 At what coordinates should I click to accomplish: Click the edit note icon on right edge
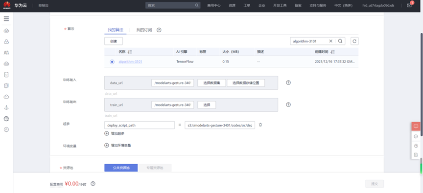tap(416, 154)
